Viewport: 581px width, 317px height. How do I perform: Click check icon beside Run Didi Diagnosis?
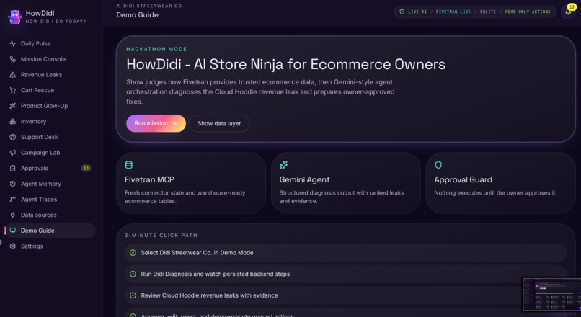coord(133,274)
